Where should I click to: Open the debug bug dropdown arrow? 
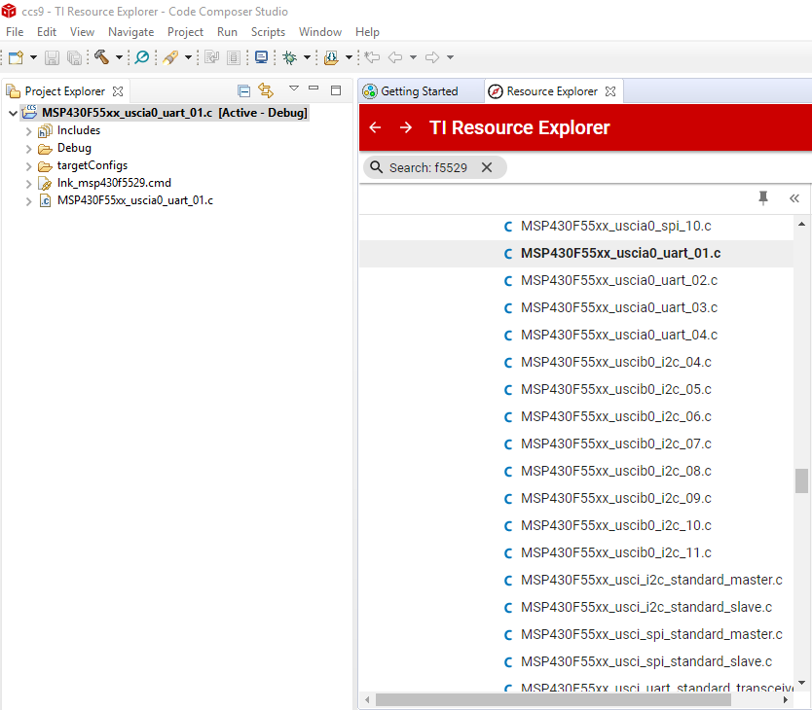tap(307, 57)
